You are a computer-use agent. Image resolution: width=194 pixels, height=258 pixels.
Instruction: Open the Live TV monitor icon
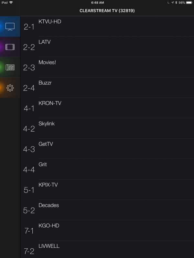10,26
